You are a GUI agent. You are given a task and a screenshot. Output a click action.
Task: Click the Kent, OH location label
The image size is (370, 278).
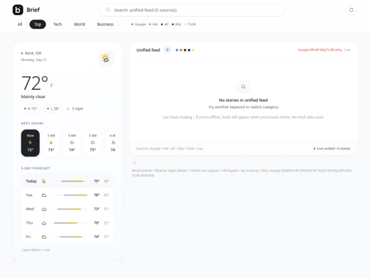pyautogui.click(x=33, y=53)
